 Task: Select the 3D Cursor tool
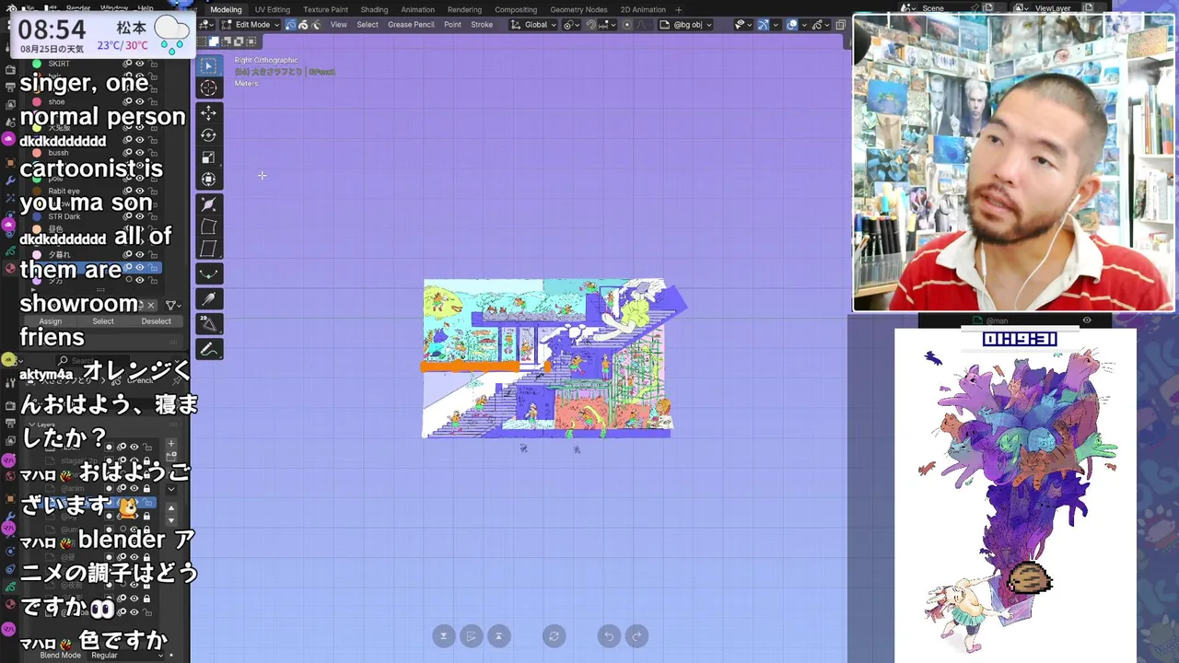coord(209,87)
